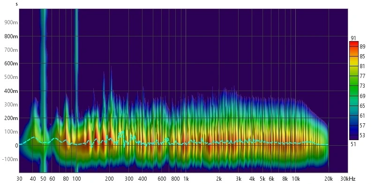Click the dashed cyan peak-energy trace line
The height and width of the screenshot is (184, 375).
click(x=174, y=140)
